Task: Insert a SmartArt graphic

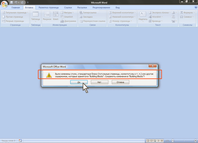Action: (x=67, y=17)
